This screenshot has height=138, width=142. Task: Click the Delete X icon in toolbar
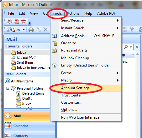pos(45,30)
